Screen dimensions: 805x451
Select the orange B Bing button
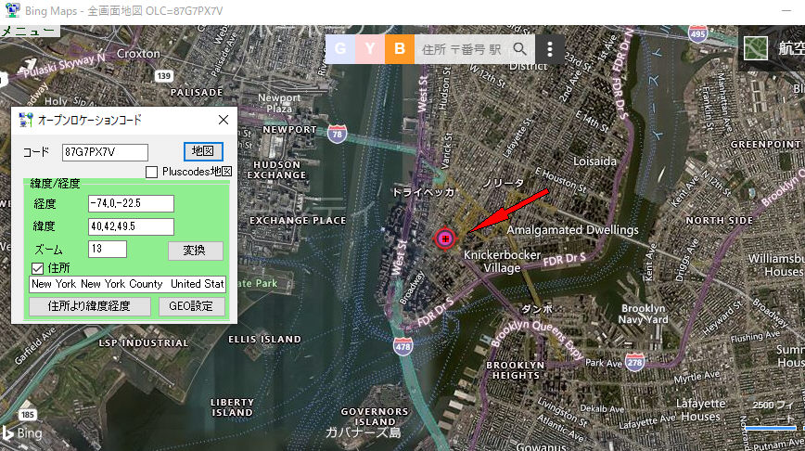(x=400, y=49)
